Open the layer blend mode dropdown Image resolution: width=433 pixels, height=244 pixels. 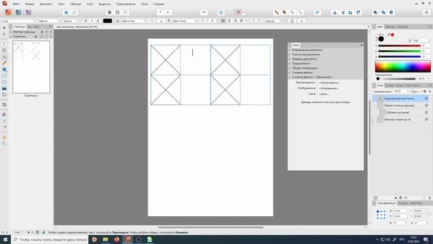point(416,91)
